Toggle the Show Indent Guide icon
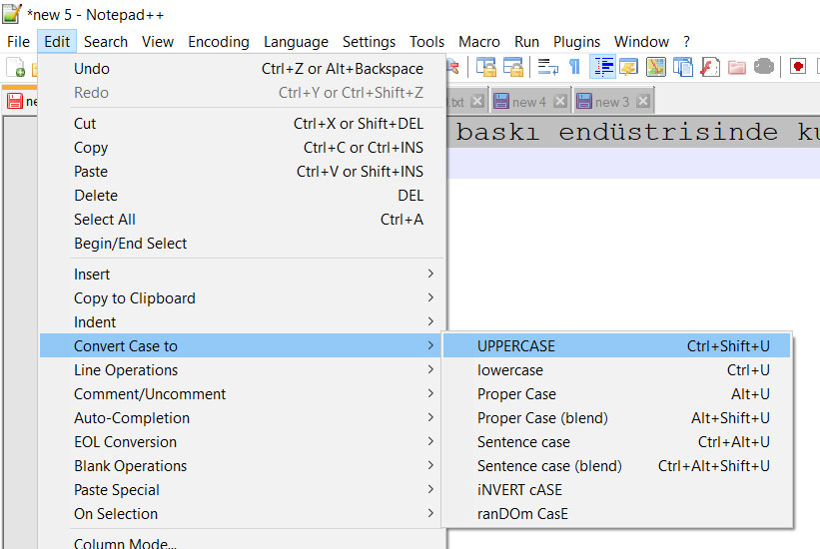The width and height of the screenshot is (820, 549). (602, 67)
